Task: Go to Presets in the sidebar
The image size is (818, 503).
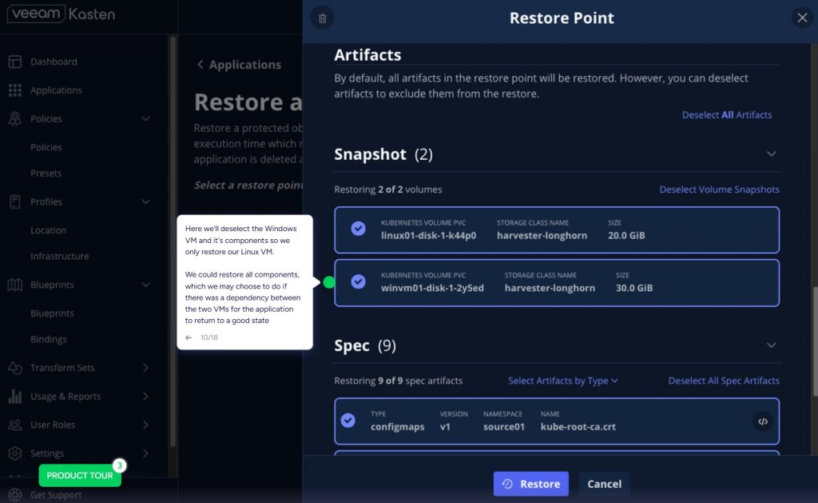Action: click(46, 174)
